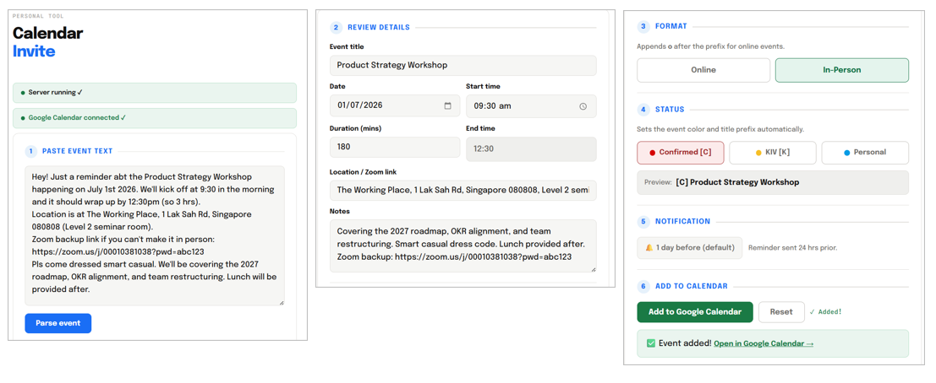
Task: Click inside the paste event text area
Action: tap(155, 236)
